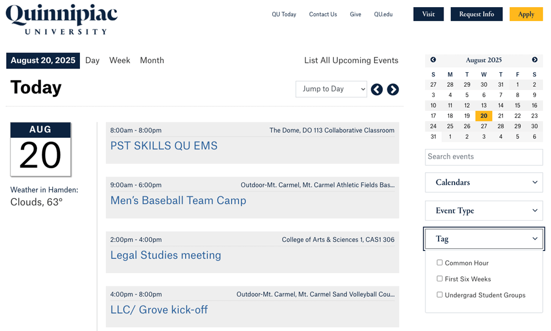Show previous month in mini calendar

433,60
